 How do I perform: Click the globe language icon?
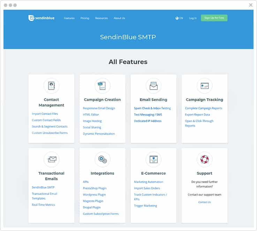point(177,18)
